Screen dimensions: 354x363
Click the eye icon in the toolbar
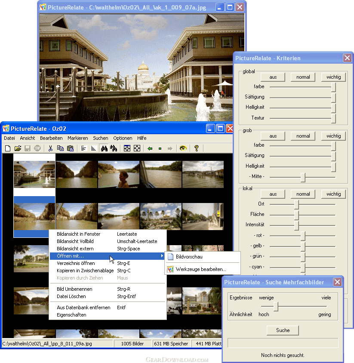pyautogui.click(x=183, y=148)
